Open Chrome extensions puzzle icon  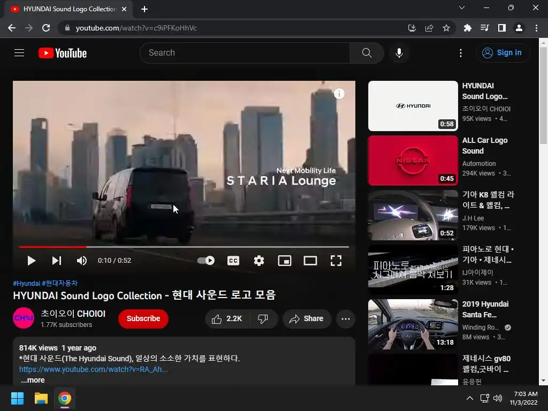467,28
